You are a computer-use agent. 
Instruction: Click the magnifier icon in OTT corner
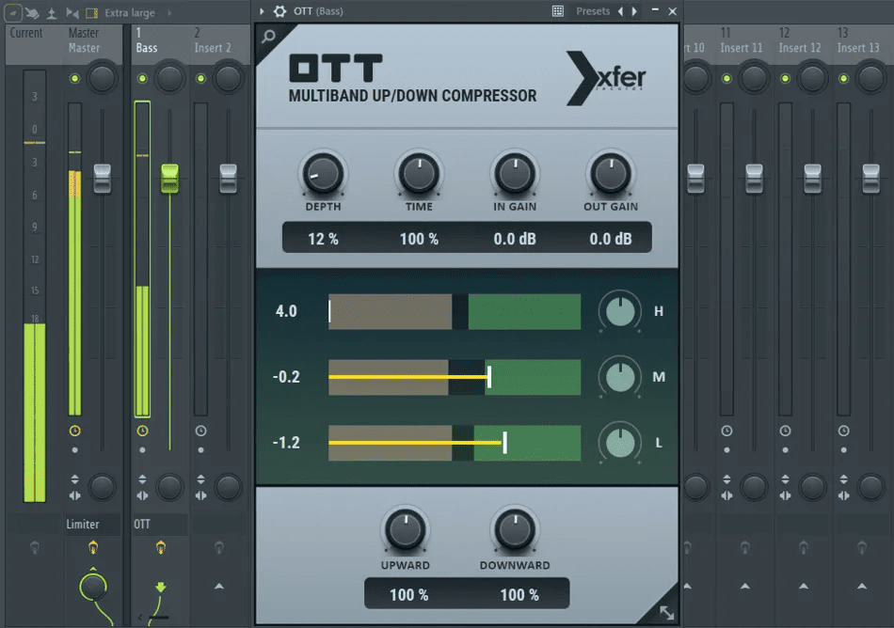click(x=268, y=37)
